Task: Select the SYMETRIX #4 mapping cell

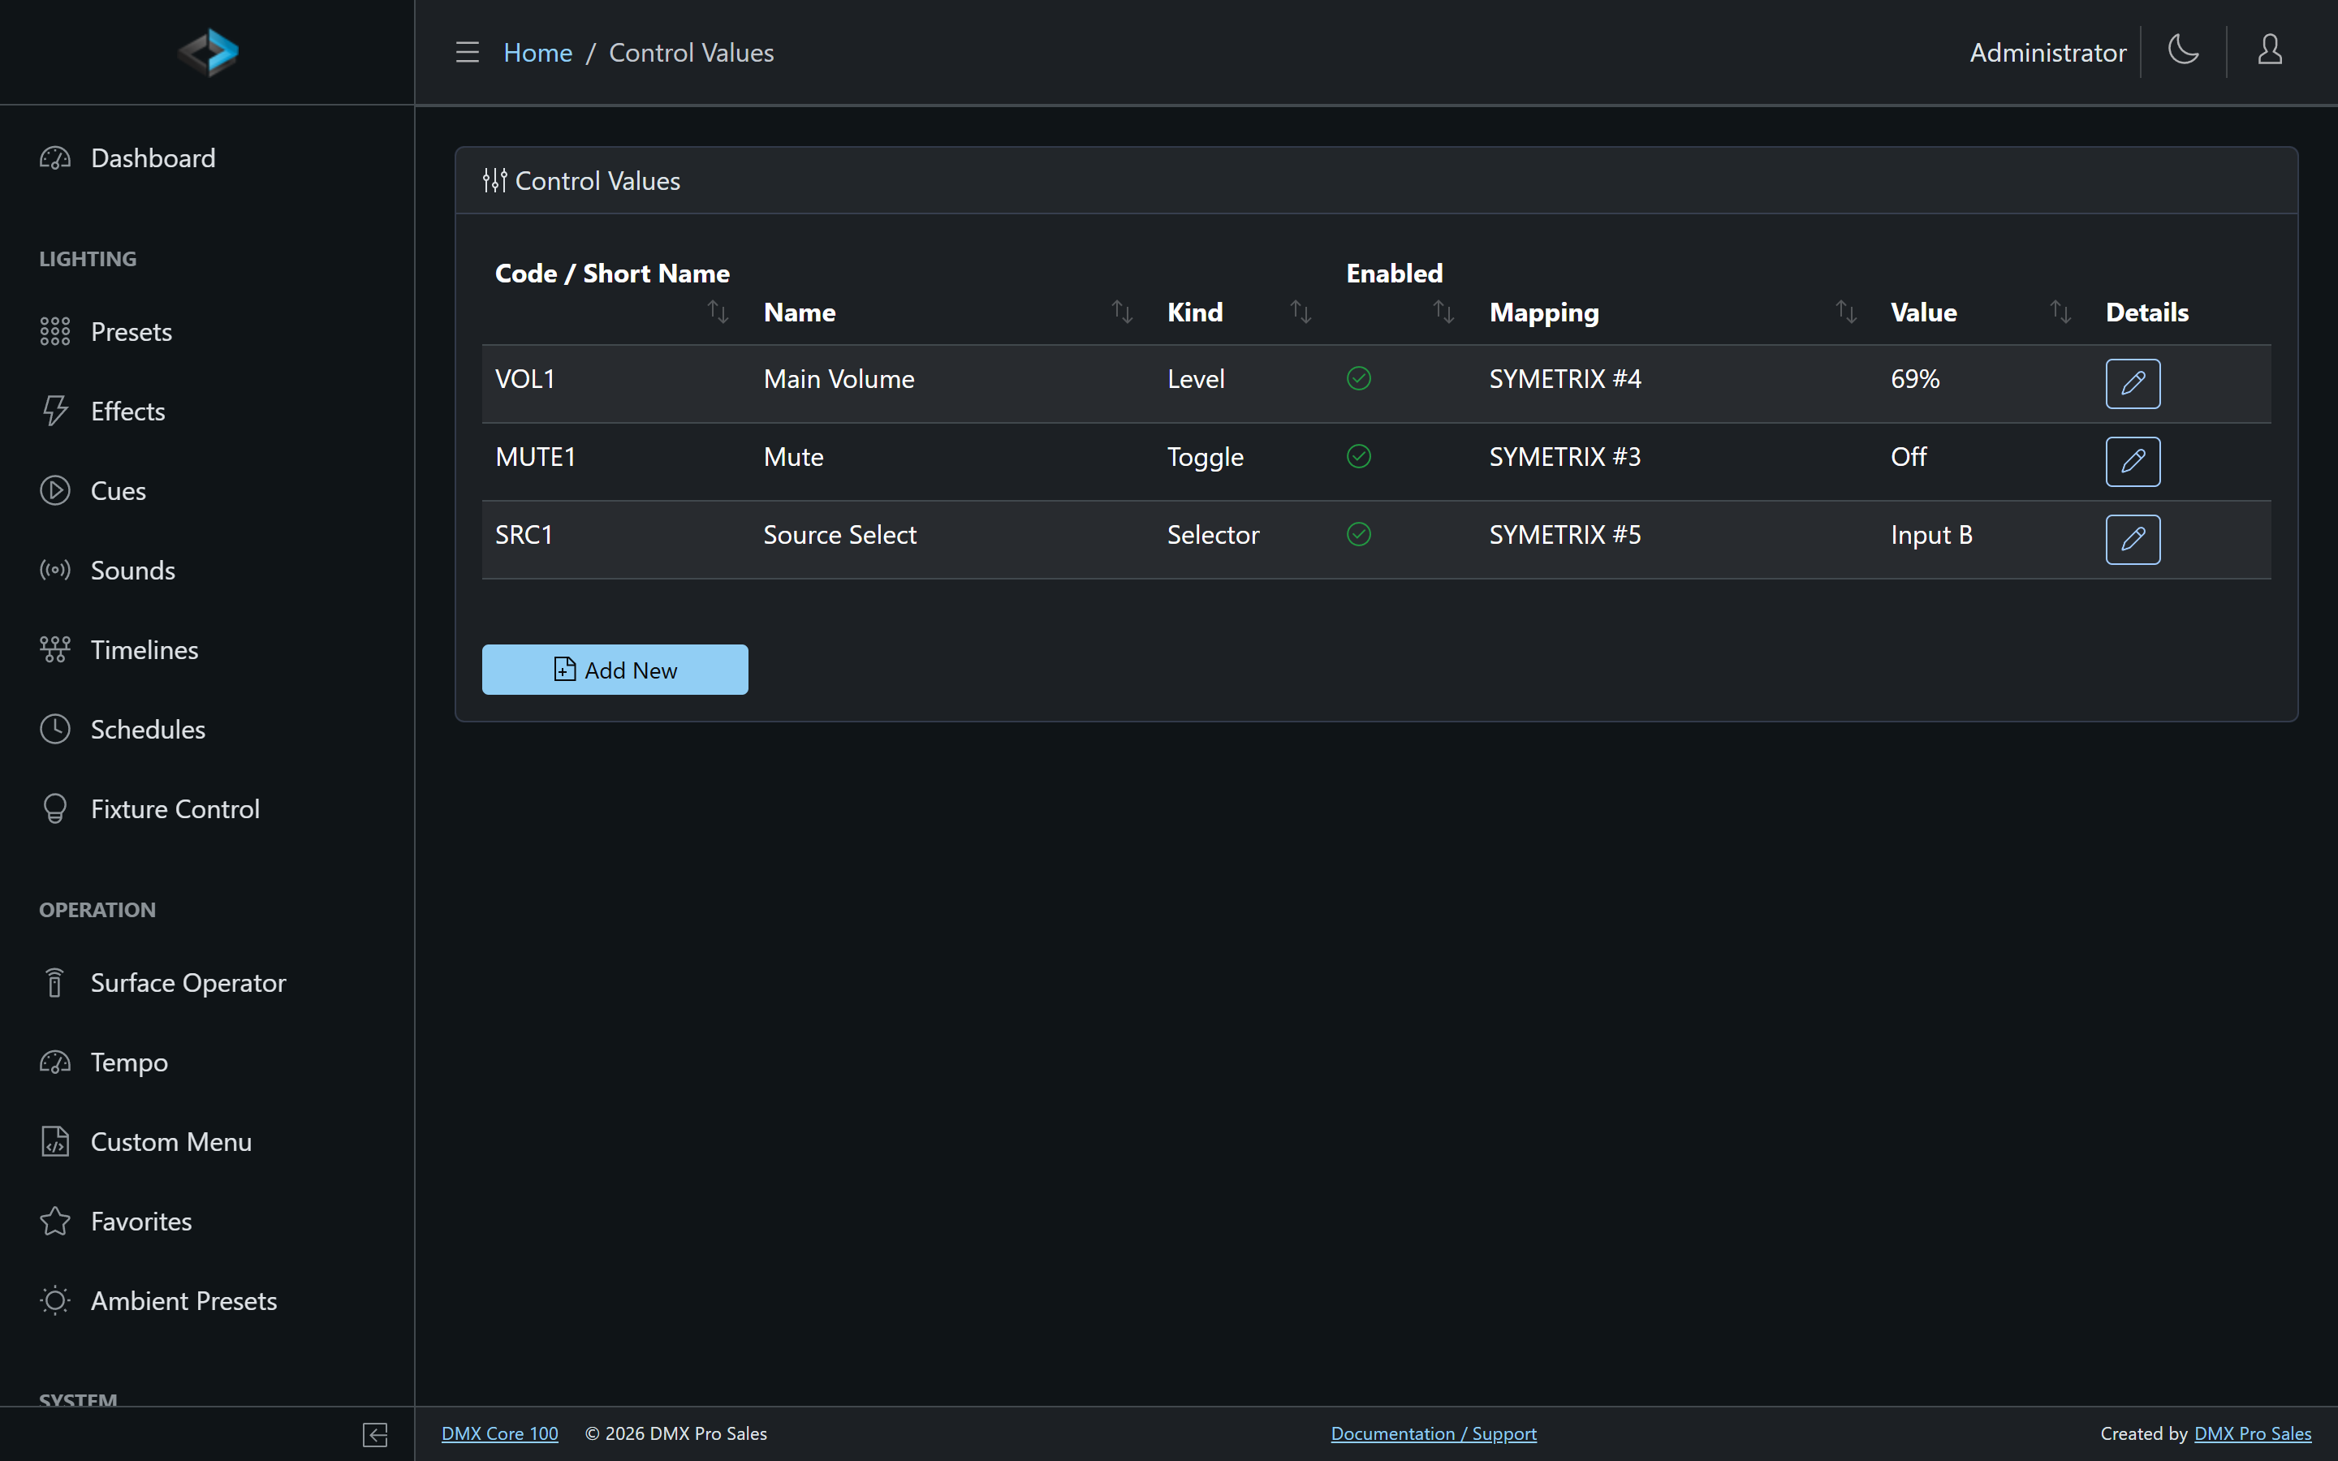Action: pyautogui.click(x=1564, y=379)
